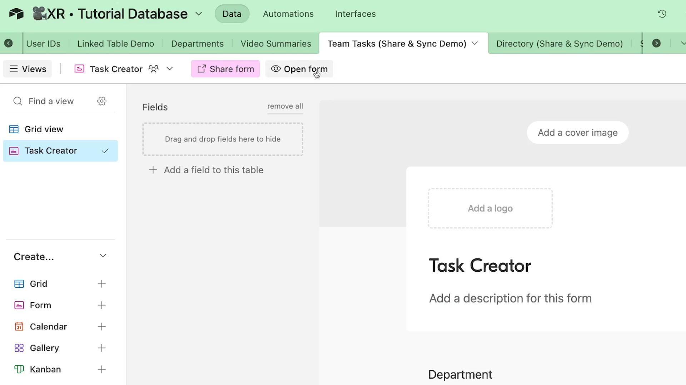686x385 pixels.
Task: Click Share form button
Action: click(x=225, y=69)
